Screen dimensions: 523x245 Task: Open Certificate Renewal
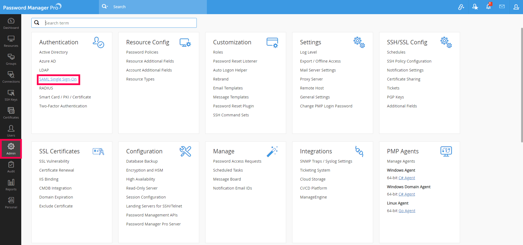[x=56, y=170]
